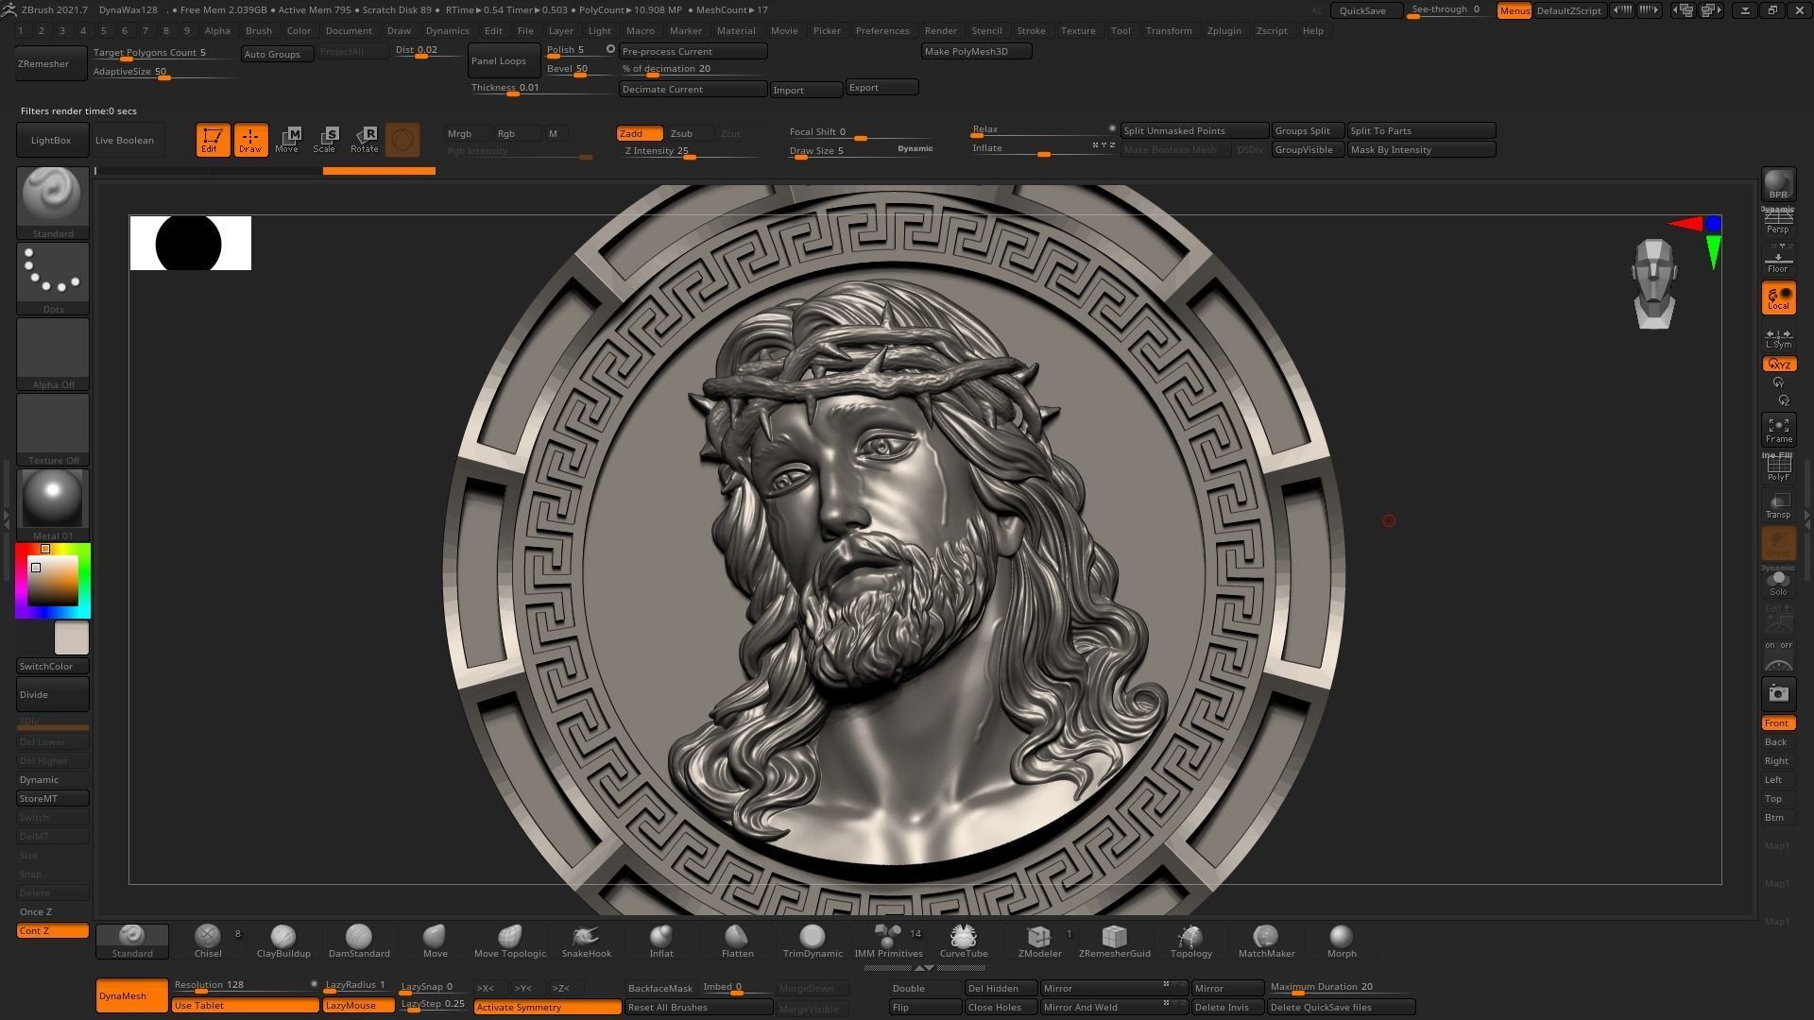1814x1020 pixels.
Task: Toggle the Use Tablet option
Action: (x=245, y=1005)
